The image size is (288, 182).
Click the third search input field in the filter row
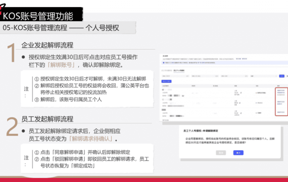coord(234,76)
